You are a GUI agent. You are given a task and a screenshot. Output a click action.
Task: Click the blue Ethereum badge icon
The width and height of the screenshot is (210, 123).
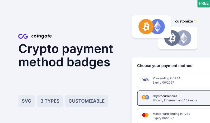(157, 26)
